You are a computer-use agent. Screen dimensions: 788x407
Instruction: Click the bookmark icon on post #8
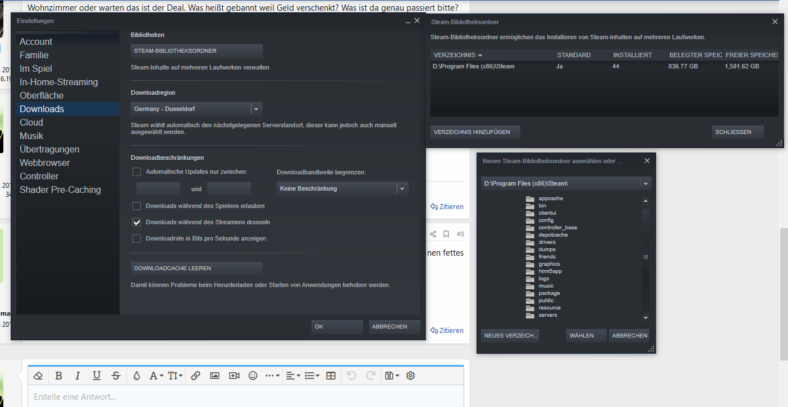[446, 234]
